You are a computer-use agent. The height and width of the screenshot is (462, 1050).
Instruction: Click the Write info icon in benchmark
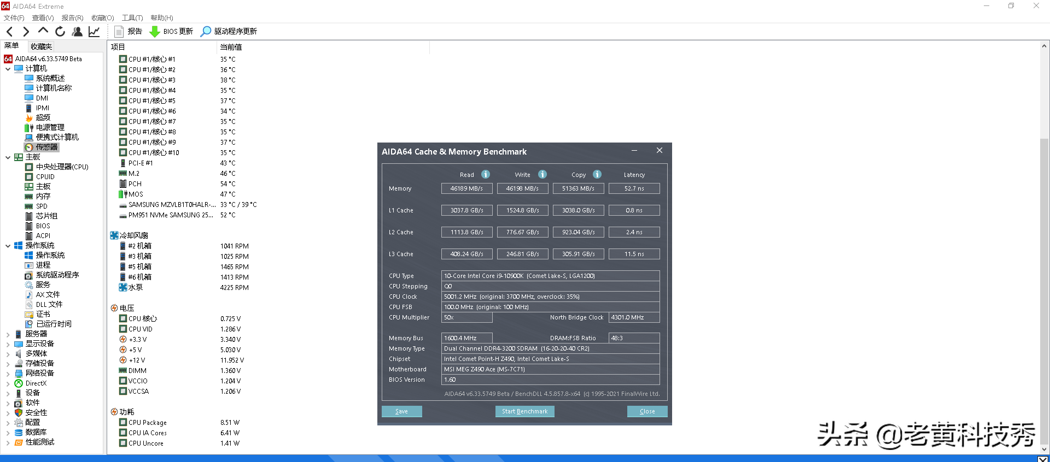tap(542, 174)
